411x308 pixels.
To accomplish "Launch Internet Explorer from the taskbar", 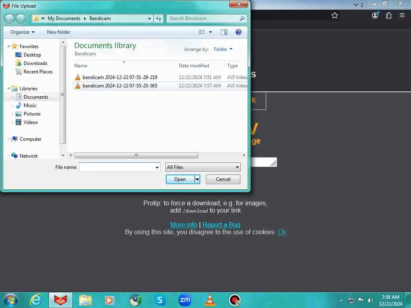I will pyautogui.click(x=36, y=300).
